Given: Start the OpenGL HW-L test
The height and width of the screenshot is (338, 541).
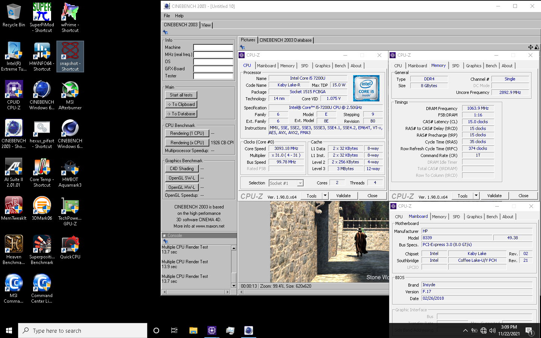Looking at the screenshot, I should pos(181,187).
